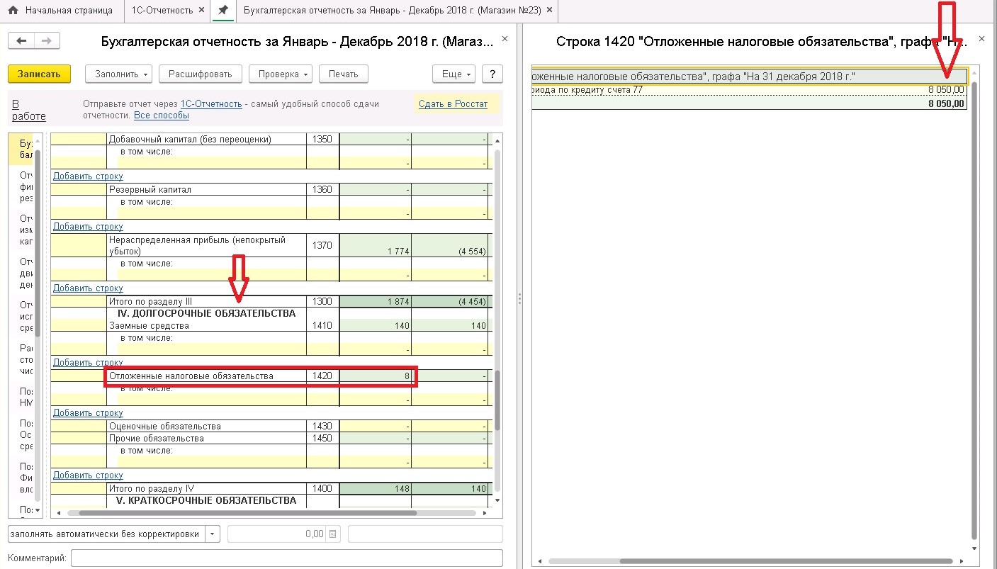
Task: Go back with the left arrow button
Action: (x=22, y=41)
